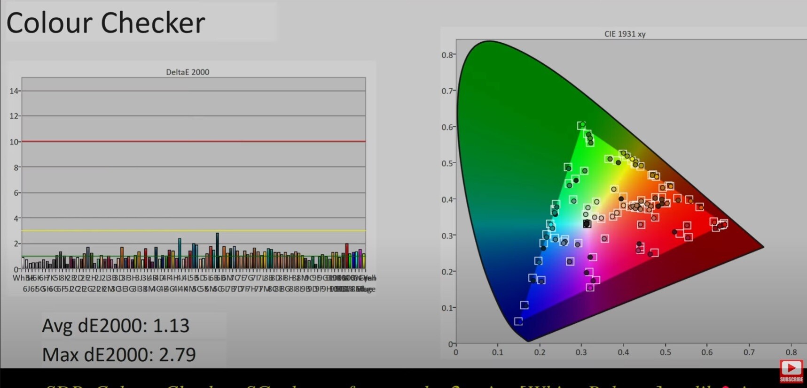Click the 0.7 label on the CIE vertical axis
807x388 pixels.
point(447,91)
